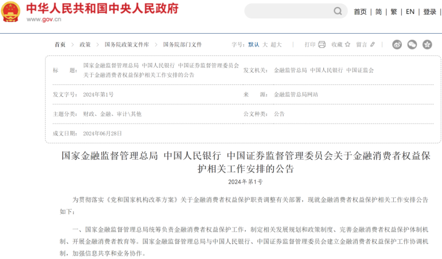Click the www.gov.cn URL text
Viewport: 442px width, 259px height.
[44, 19]
